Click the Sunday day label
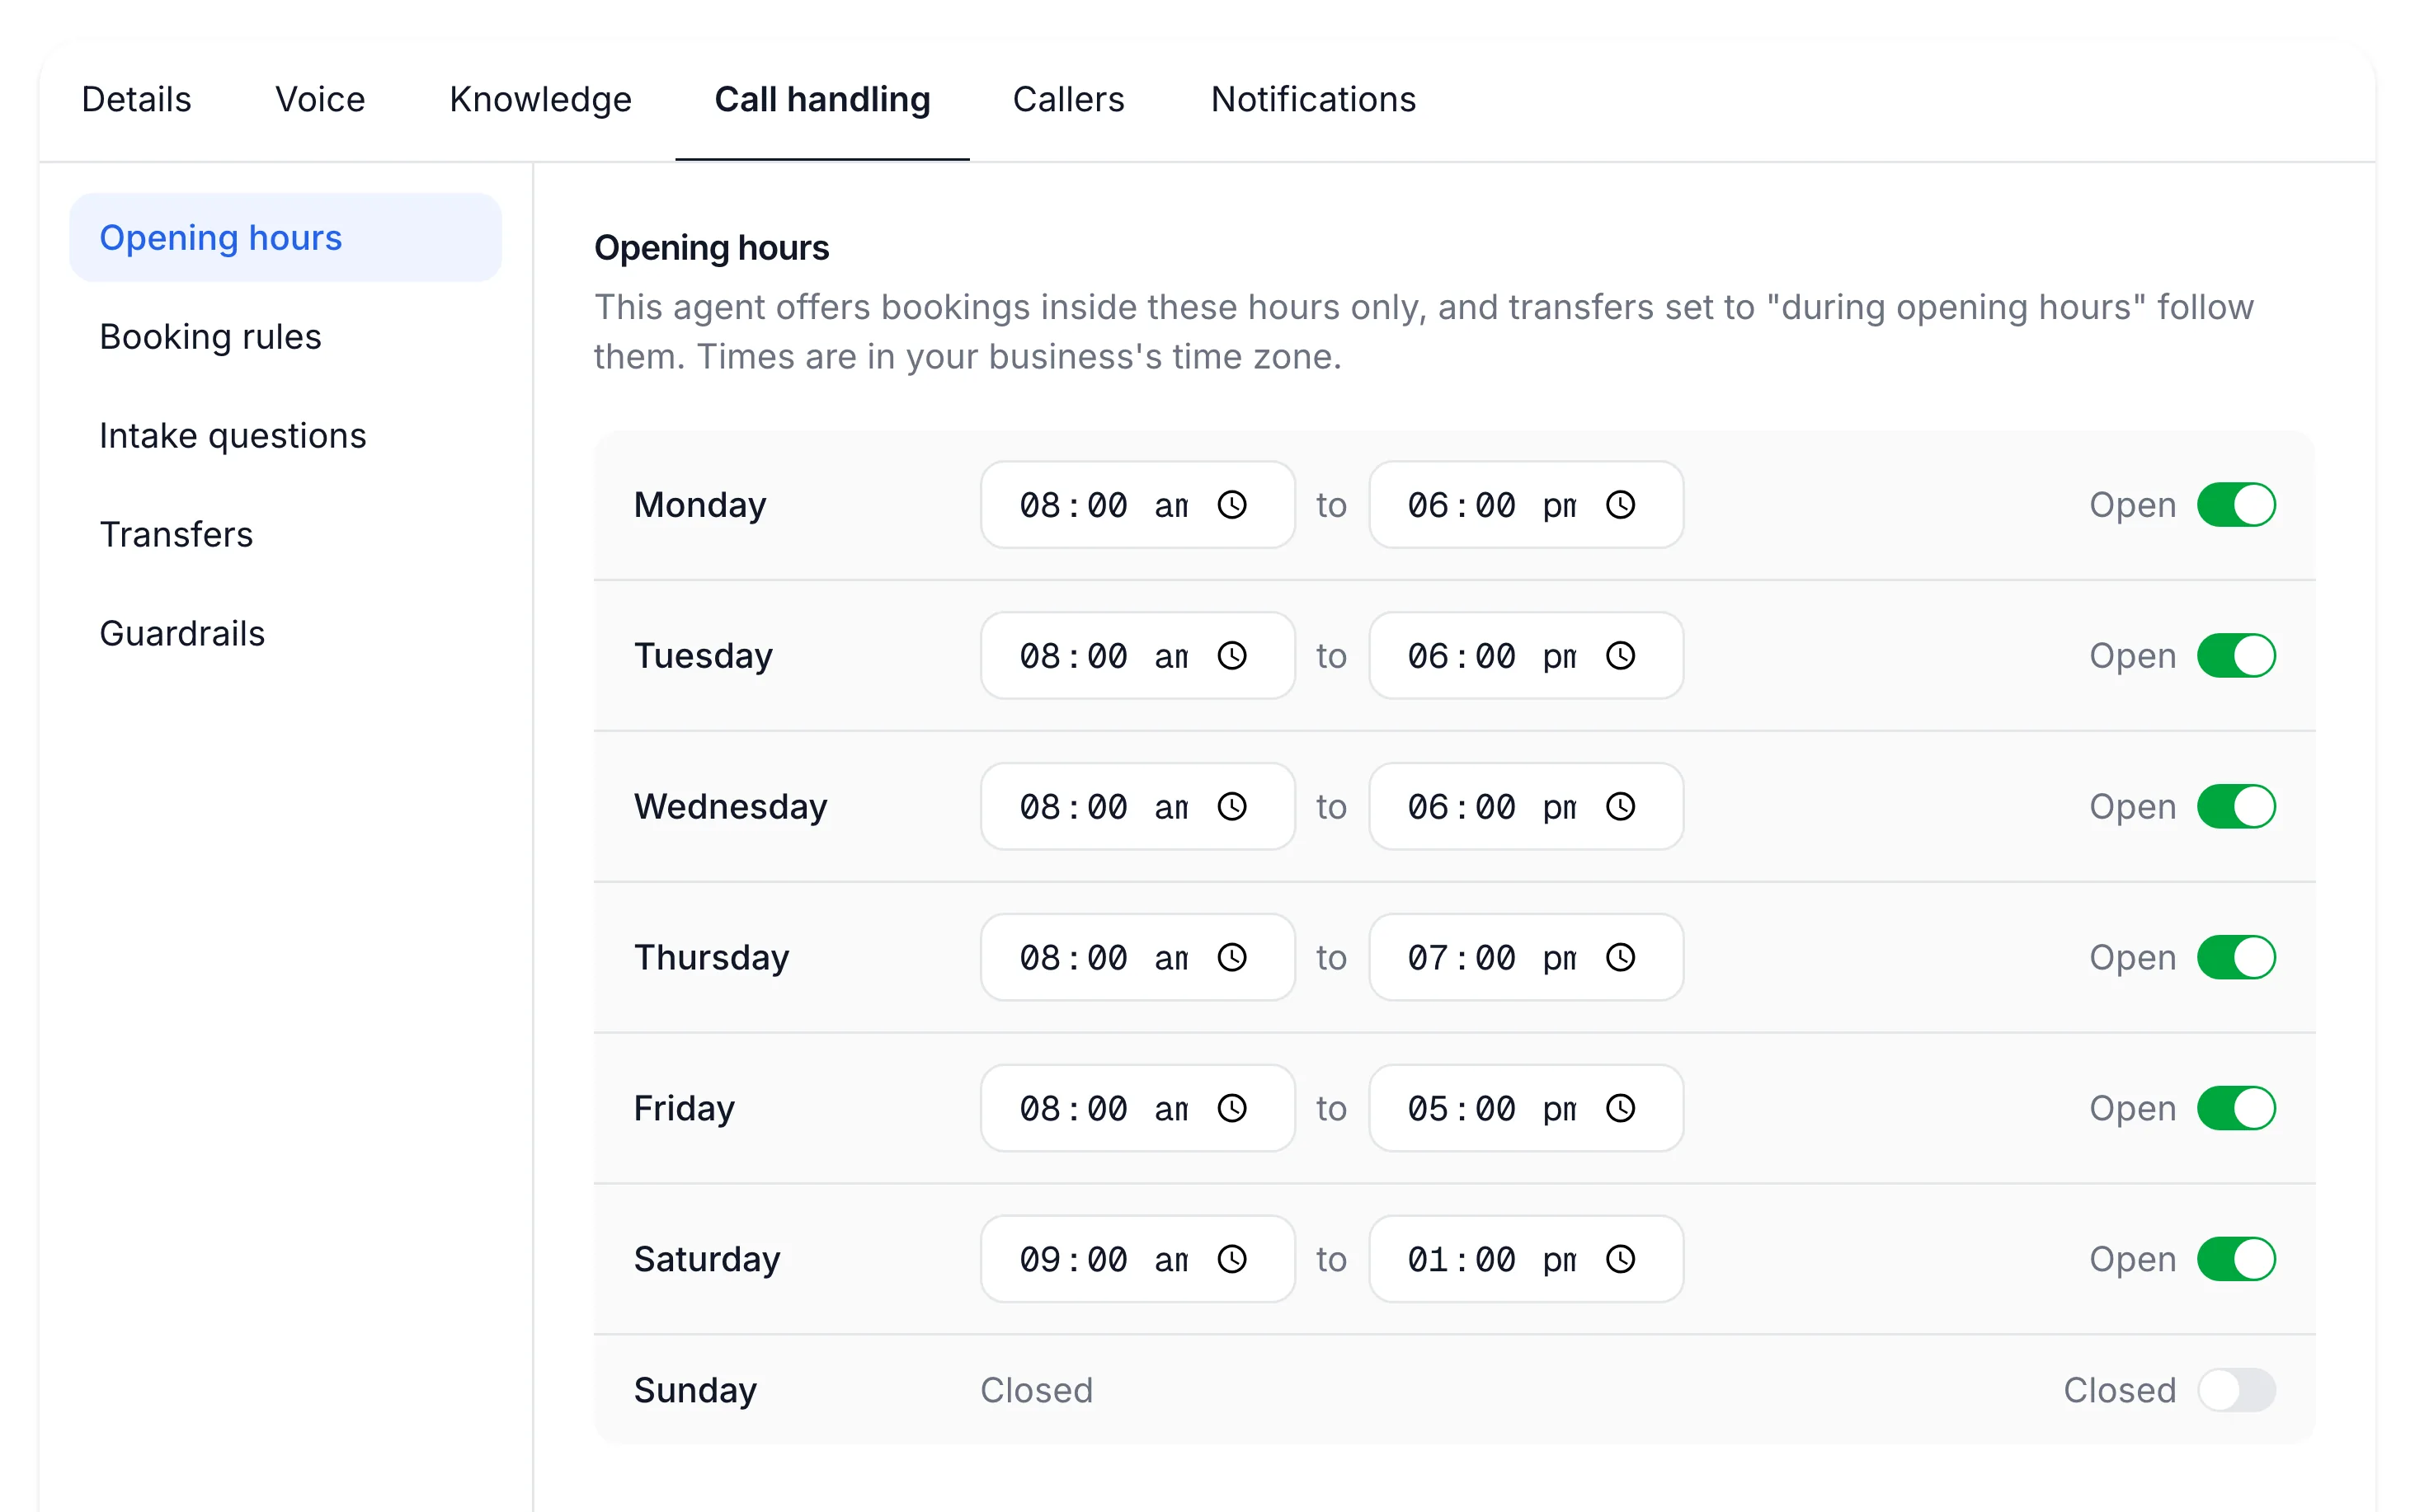The height and width of the screenshot is (1512, 2415). pos(695,1391)
